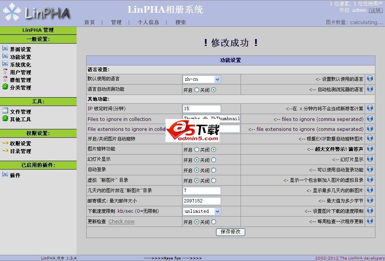Select 开启 radio for 图片旋转功能
This screenshot has height=261, width=385.
pos(197,149)
